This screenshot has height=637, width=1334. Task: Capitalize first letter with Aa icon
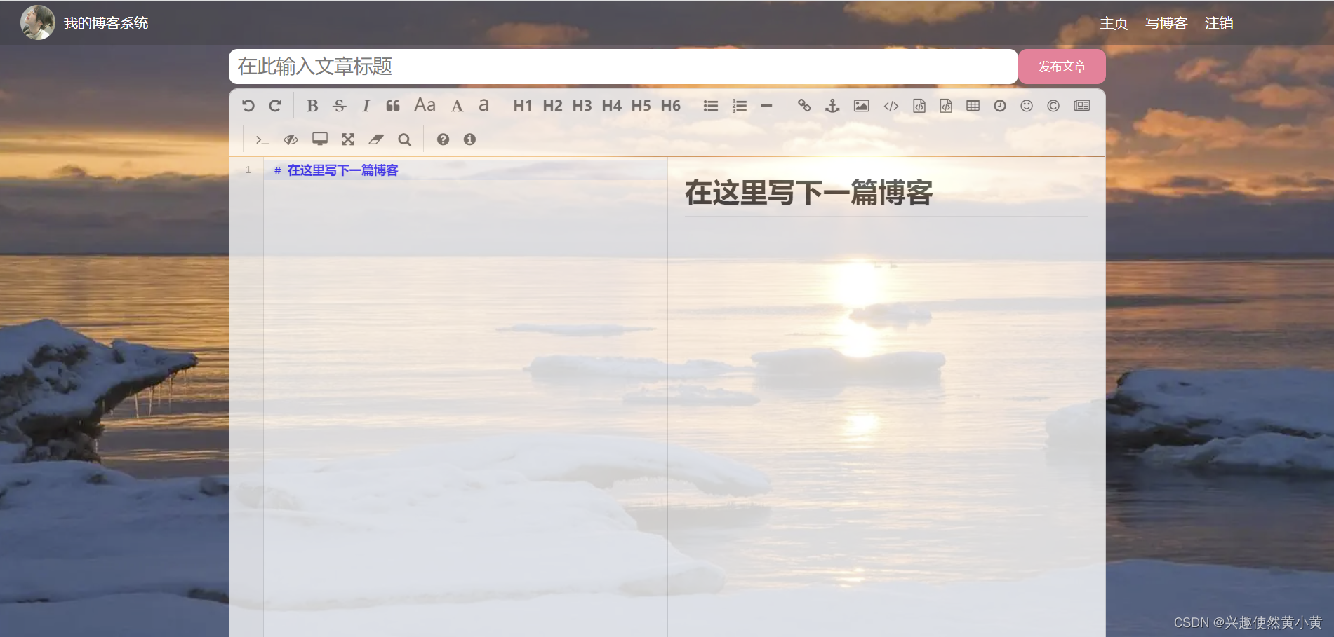[425, 105]
